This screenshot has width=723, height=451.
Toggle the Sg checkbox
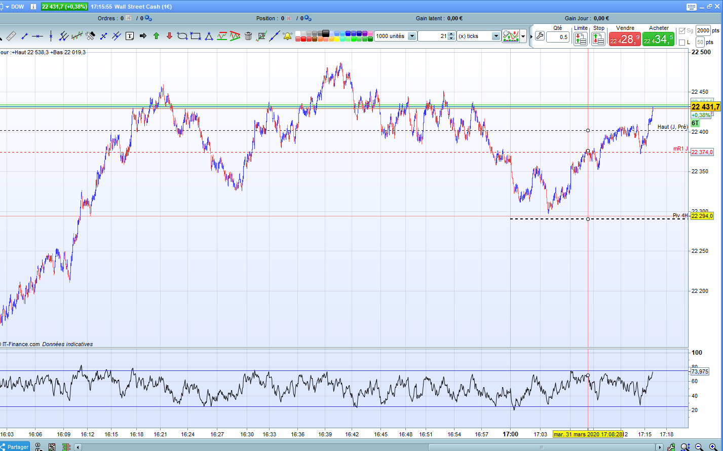coord(682,31)
